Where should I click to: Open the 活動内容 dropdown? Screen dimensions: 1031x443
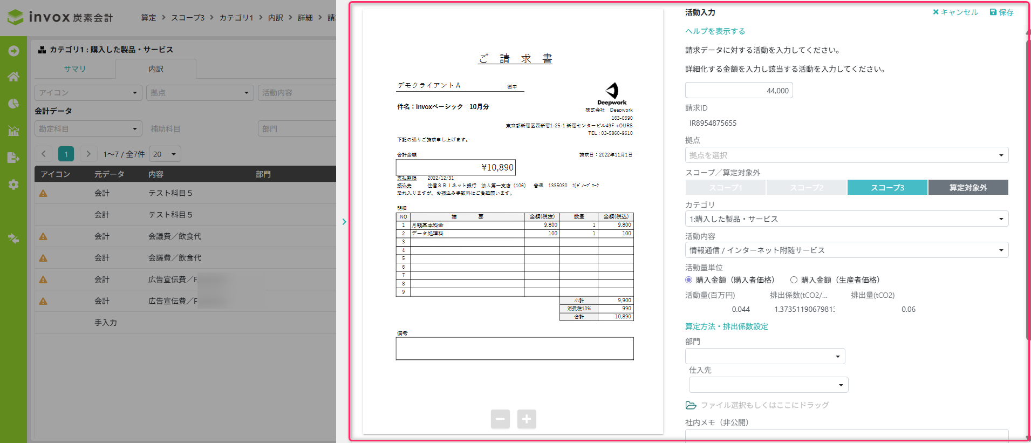(x=846, y=250)
